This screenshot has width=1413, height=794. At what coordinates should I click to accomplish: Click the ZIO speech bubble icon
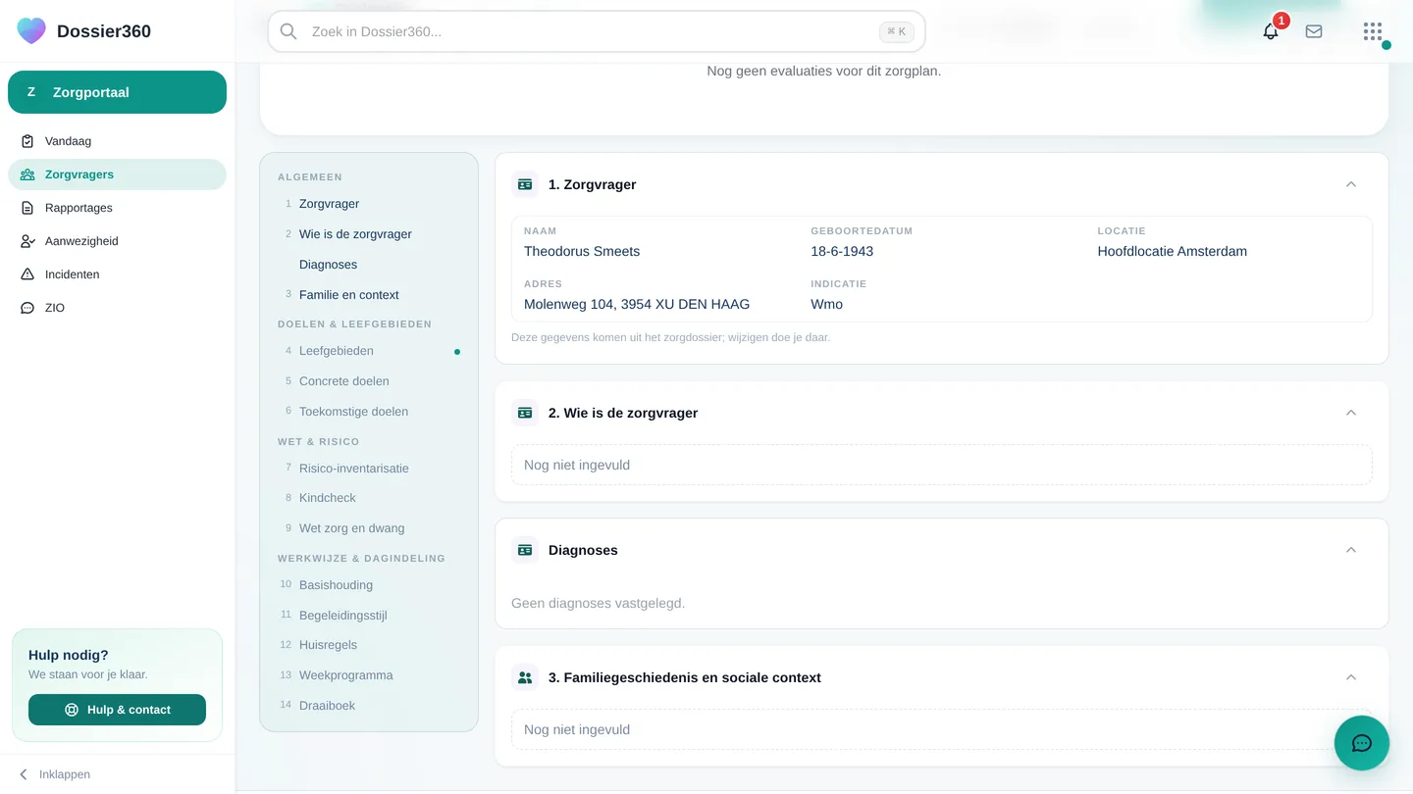coord(27,308)
